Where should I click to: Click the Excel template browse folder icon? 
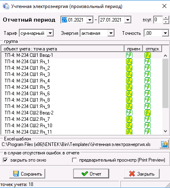(164, 144)
